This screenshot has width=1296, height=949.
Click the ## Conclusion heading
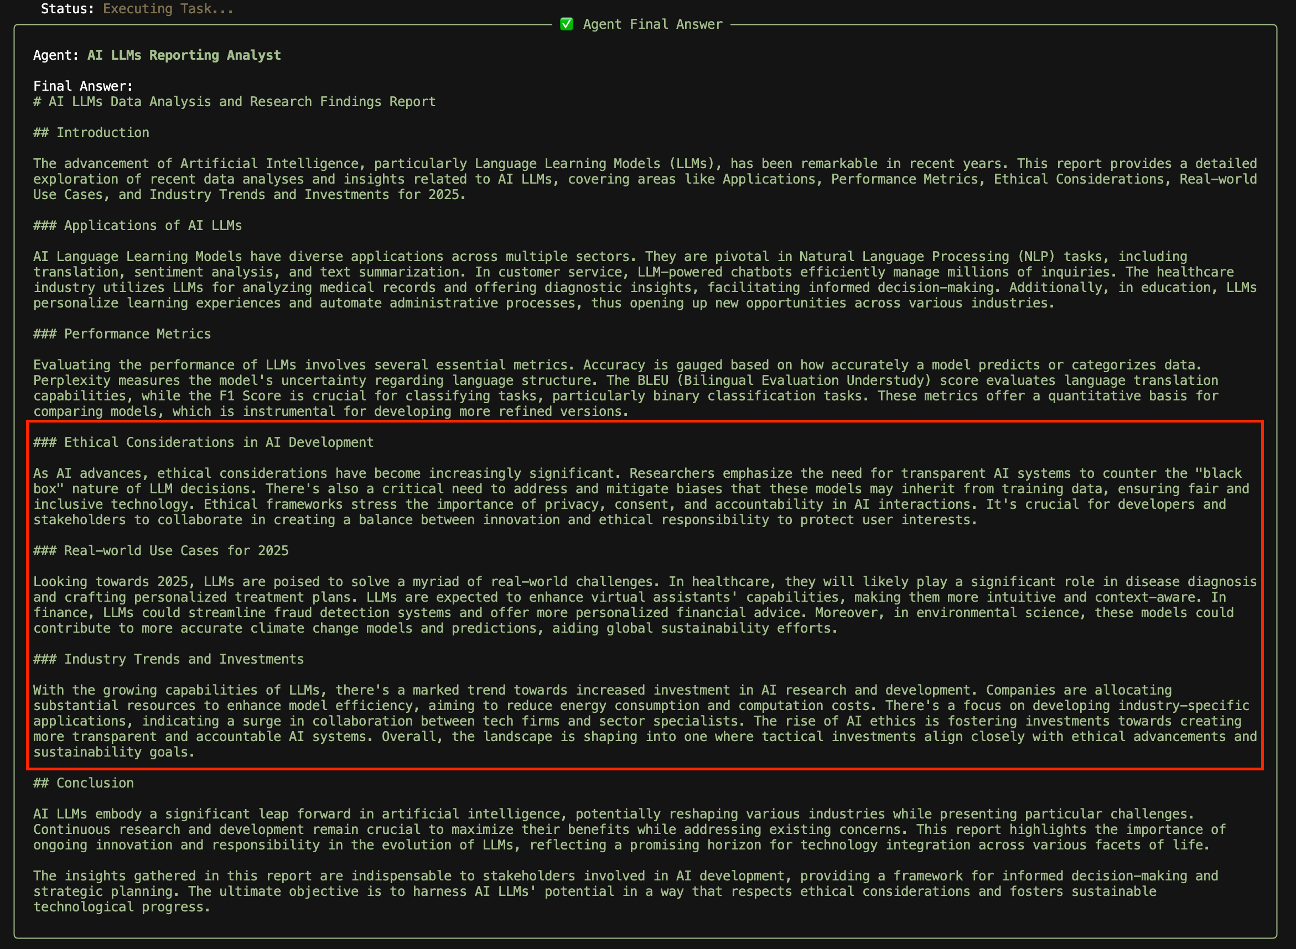pyautogui.click(x=84, y=783)
